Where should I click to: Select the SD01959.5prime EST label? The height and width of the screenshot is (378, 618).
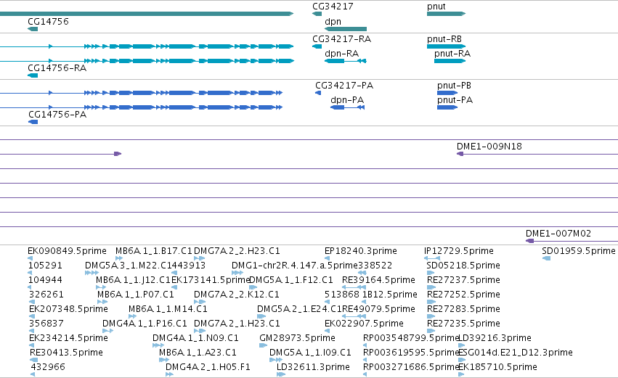coord(579,250)
